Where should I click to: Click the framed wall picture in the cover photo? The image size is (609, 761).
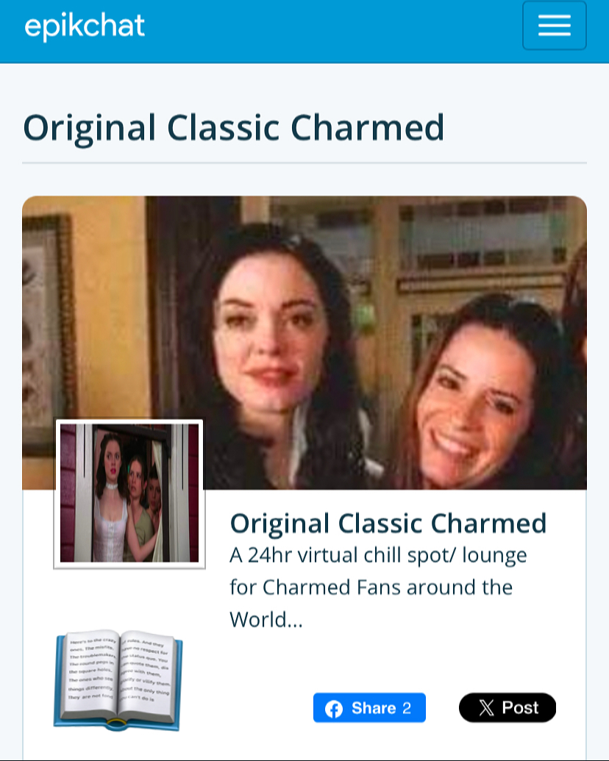(x=49, y=335)
